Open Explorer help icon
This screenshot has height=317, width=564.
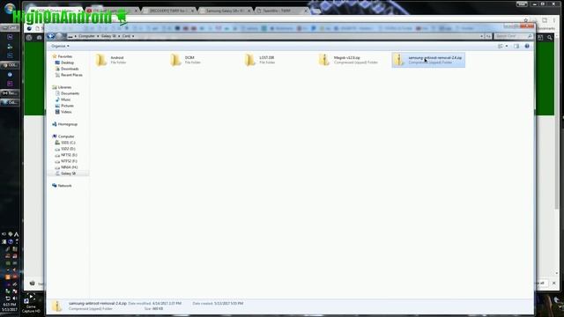(x=527, y=46)
